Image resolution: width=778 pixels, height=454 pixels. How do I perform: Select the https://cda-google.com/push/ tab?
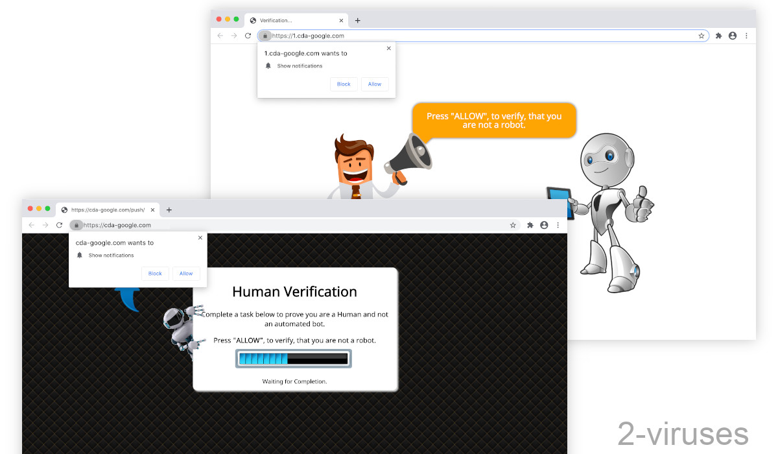coord(107,209)
